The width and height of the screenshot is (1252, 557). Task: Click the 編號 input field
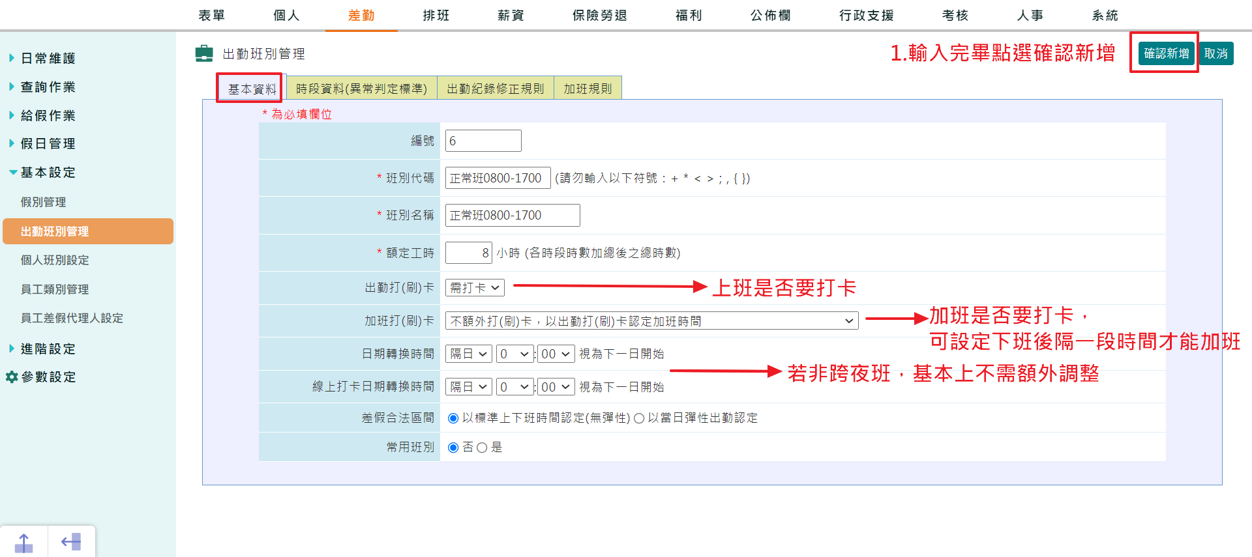pos(483,141)
